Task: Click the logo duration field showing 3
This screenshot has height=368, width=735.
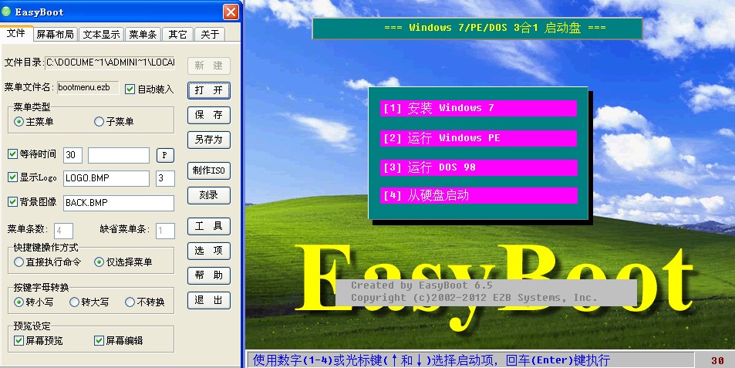Action: (x=165, y=178)
